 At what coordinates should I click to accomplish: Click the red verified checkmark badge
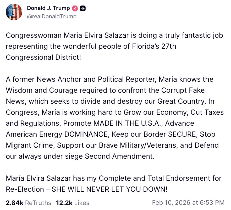[x=75, y=8]
